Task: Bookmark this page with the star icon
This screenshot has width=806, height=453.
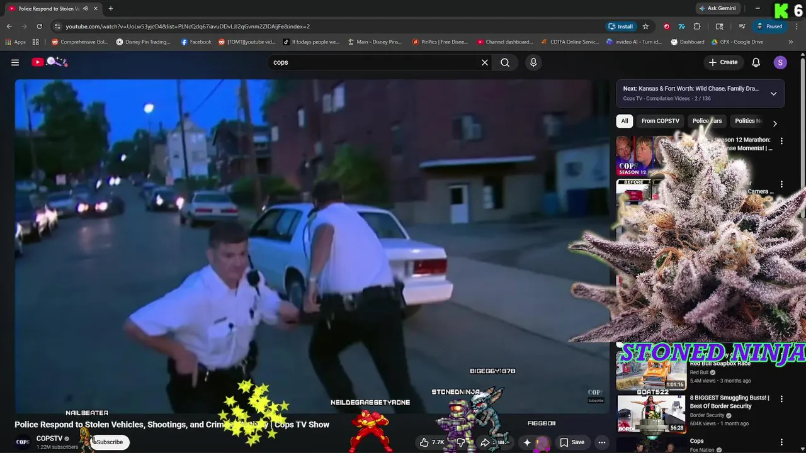Action: pos(645,26)
